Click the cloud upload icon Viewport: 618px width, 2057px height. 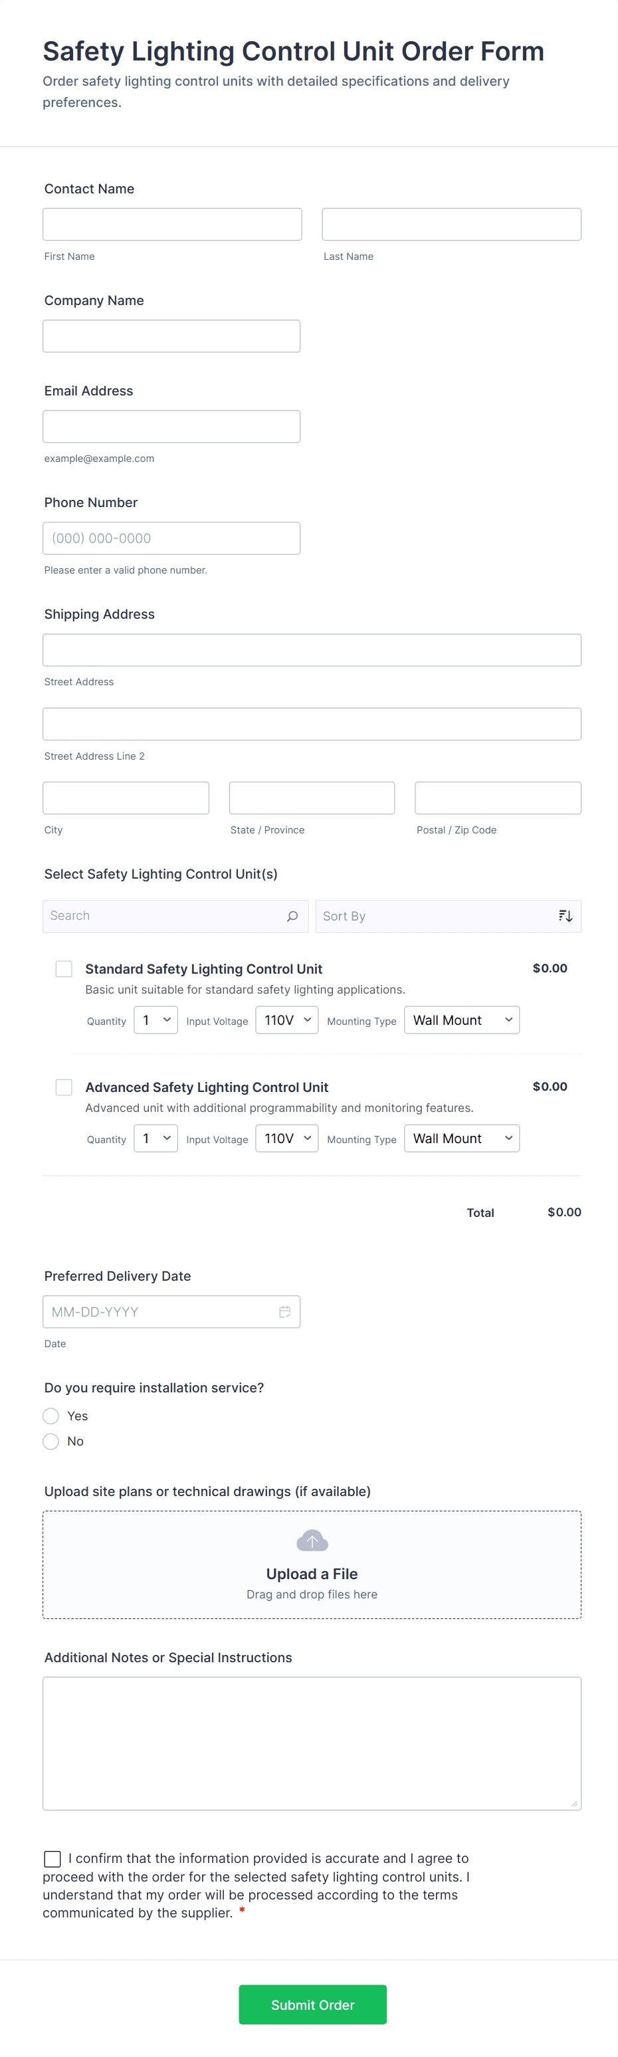(x=312, y=1541)
